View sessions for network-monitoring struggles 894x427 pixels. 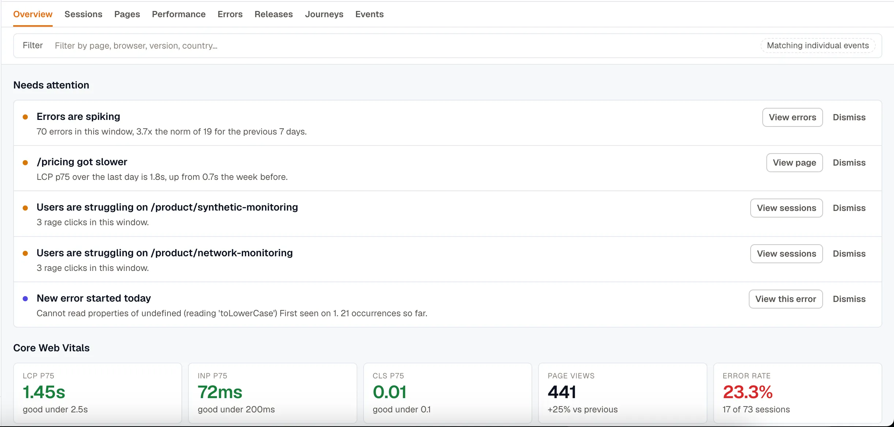click(786, 254)
